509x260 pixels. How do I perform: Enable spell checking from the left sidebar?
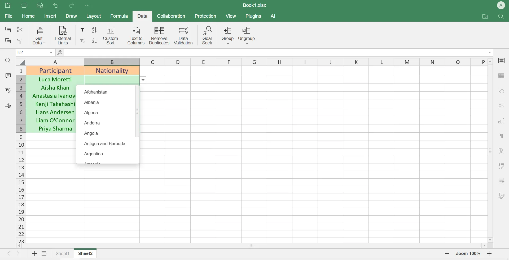tap(8, 91)
